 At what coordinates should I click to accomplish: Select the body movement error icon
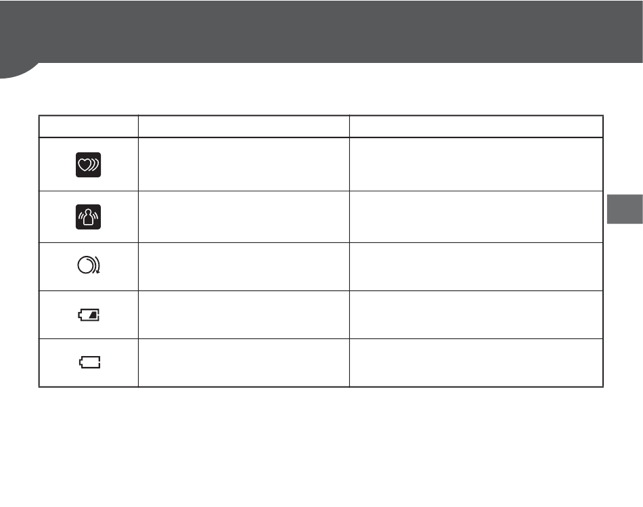click(x=88, y=217)
